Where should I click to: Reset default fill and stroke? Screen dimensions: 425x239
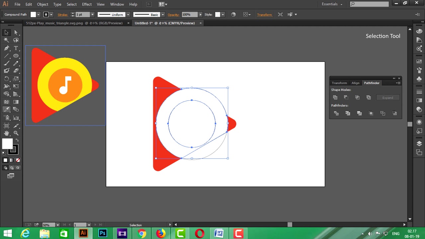tap(4, 153)
